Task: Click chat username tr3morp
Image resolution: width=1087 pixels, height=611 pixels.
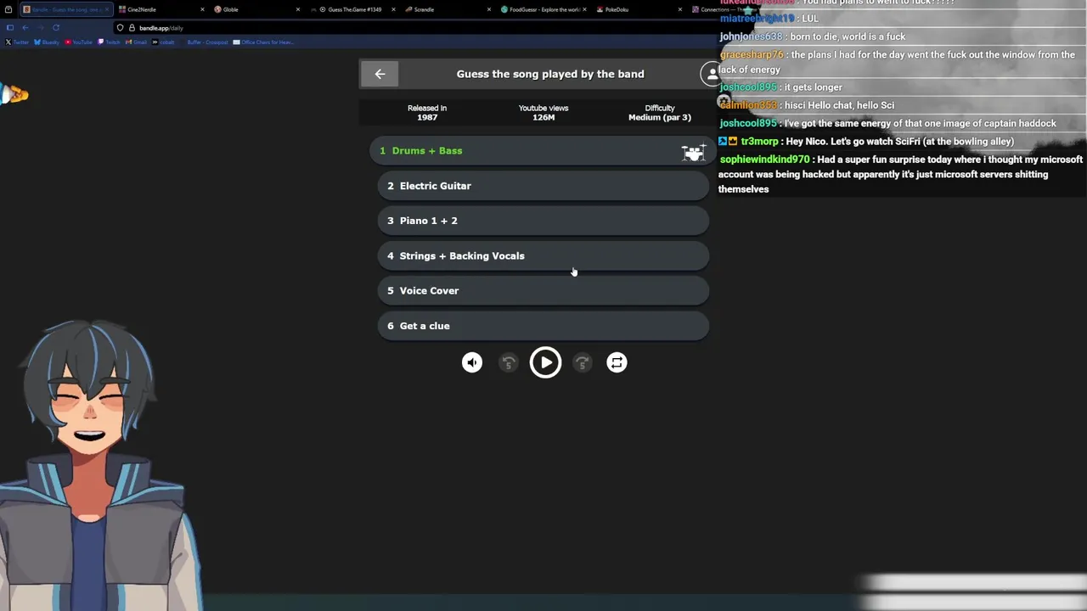Action: [x=759, y=142]
